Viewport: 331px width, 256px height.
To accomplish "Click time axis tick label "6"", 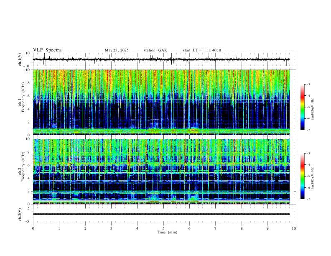I will click(x=190, y=228).
